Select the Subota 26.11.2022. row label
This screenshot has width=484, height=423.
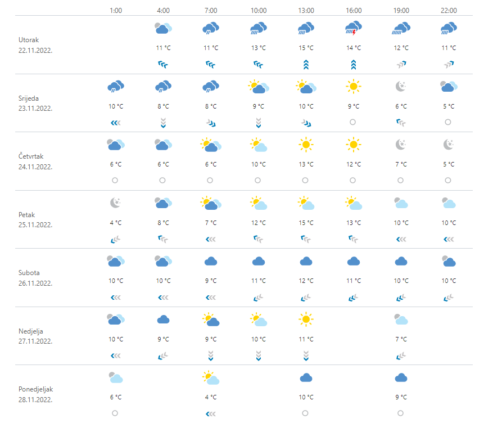point(35,278)
